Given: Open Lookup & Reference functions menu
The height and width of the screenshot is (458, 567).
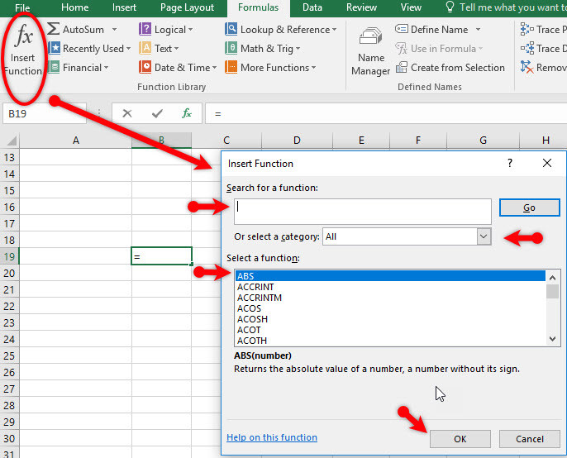Looking at the screenshot, I should tap(281, 29).
